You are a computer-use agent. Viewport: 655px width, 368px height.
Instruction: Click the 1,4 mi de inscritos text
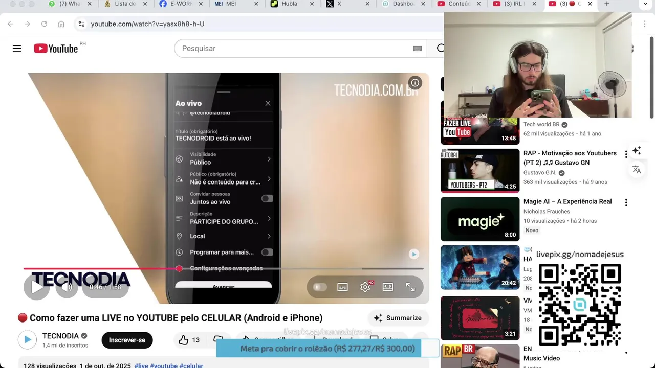(x=65, y=346)
